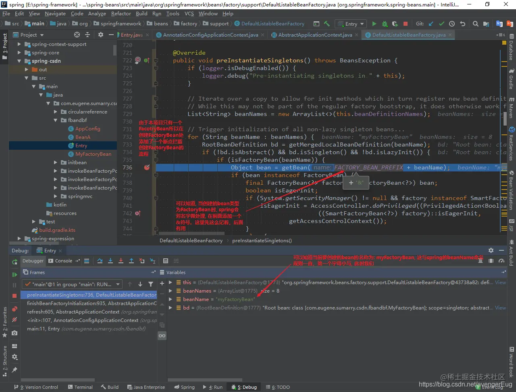Open the TODO tool window
The width and height of the screenshot is (516, 392).
click(x=278, y=387)
